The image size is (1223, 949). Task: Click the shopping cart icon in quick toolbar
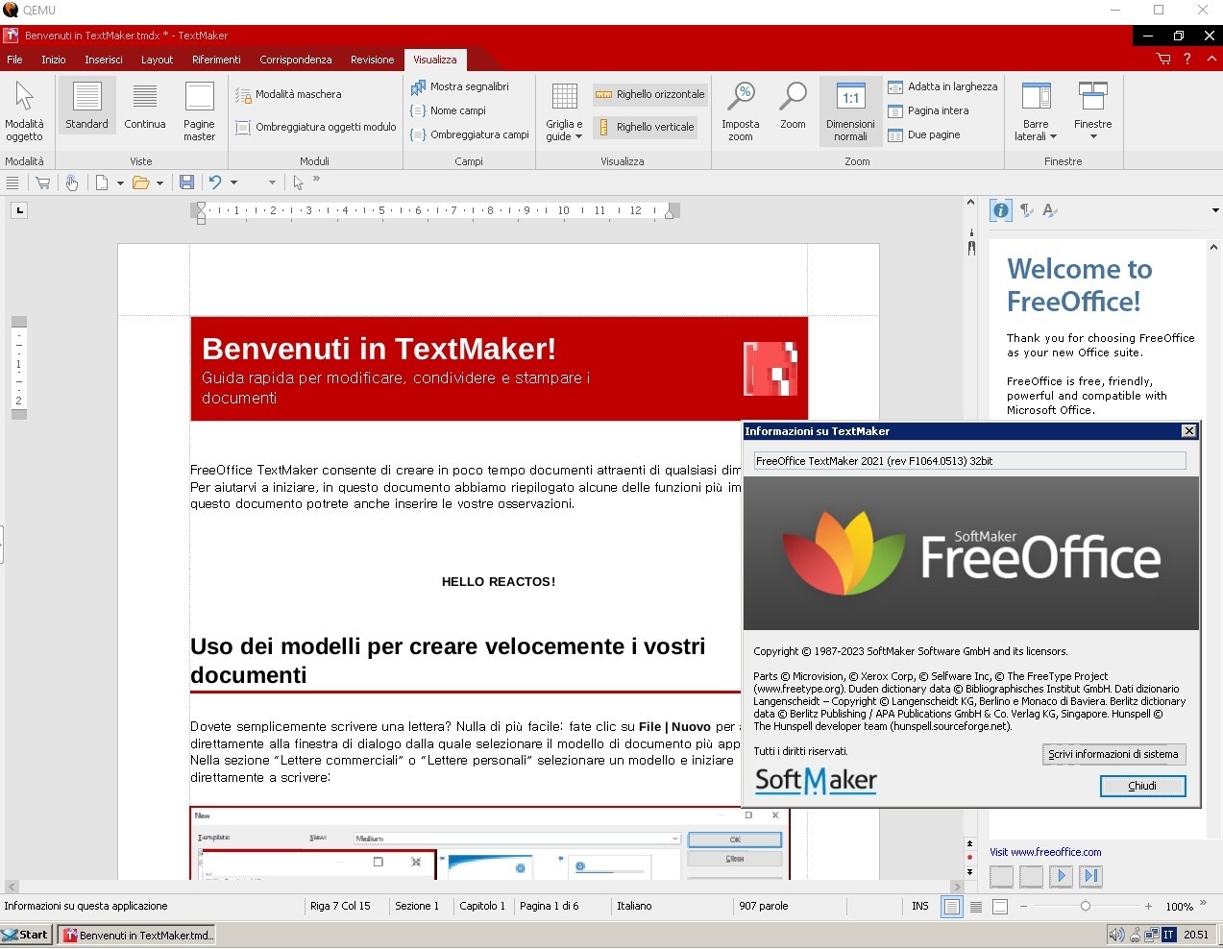pyautogui.click(x=42, y=182)
